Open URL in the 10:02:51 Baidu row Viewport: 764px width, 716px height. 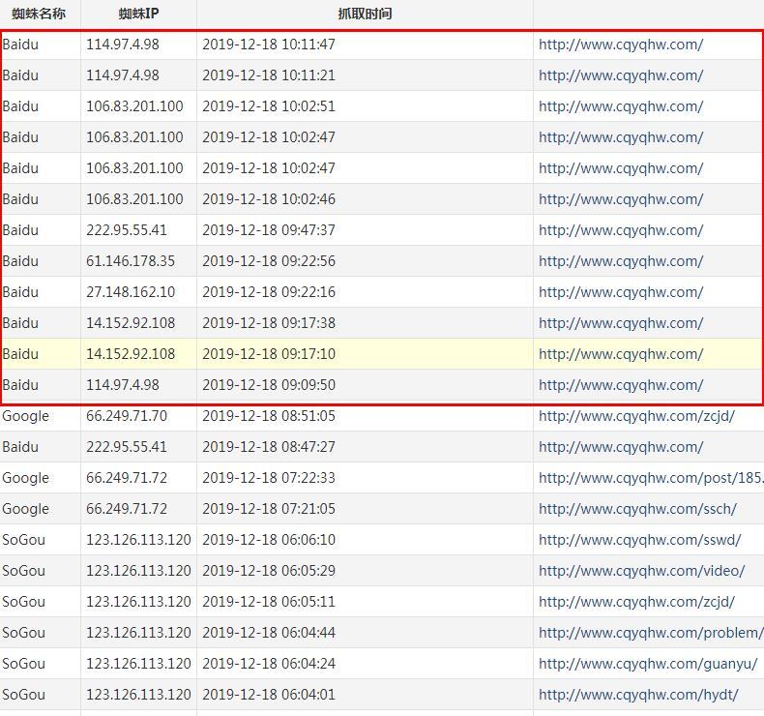click(x=621, y=106)
